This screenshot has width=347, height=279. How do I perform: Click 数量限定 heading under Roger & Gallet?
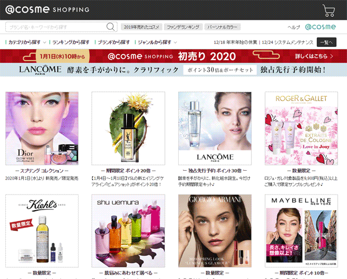click(301, 171)
